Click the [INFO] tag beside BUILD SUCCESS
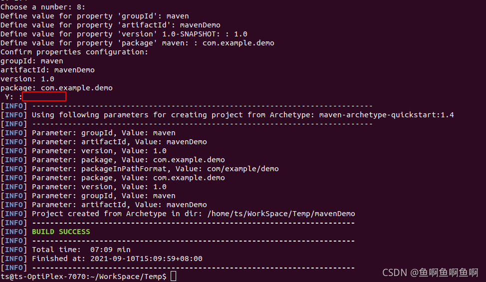486x282 pixels. point(14,232)
